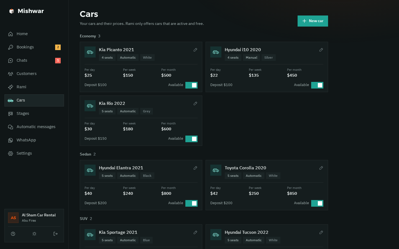Open edit for Toyota Corolla 2020
Image resolution: width=399 pixels, height=249 pixels.
(x=321, y=168)
